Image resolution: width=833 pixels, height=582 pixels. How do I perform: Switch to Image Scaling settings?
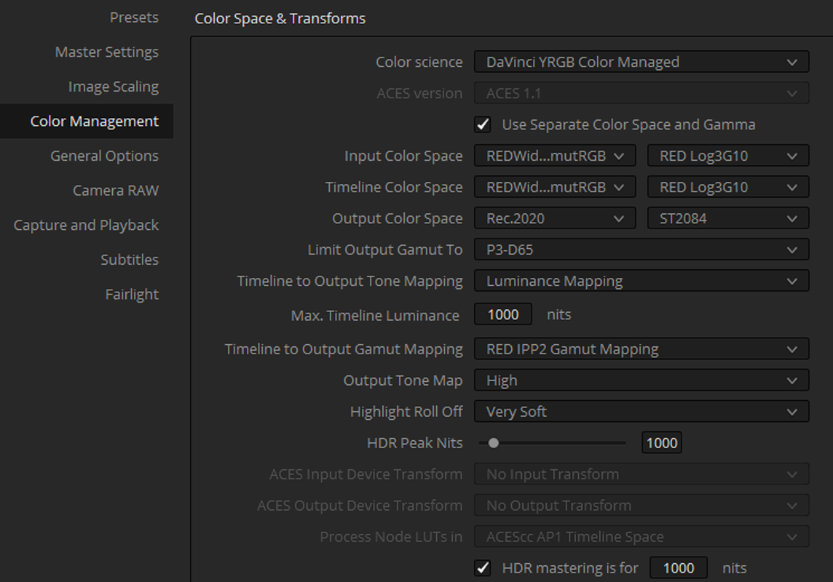tap(113, 87)
